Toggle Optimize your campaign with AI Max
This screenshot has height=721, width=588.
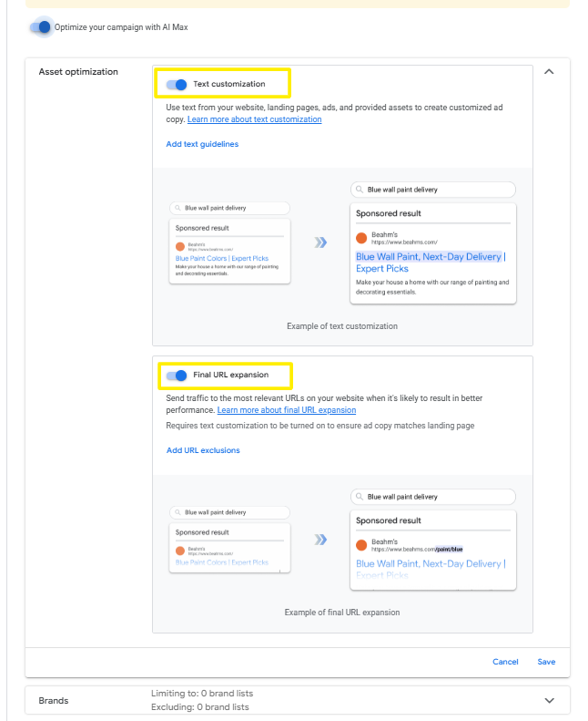pos(41,27)
